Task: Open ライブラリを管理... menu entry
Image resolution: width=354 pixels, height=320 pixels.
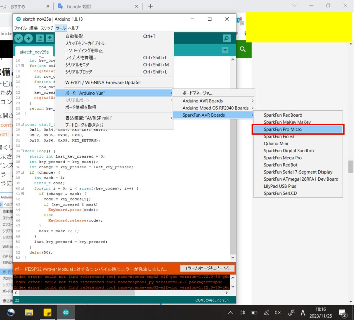Action: click(x=115, y=58)
